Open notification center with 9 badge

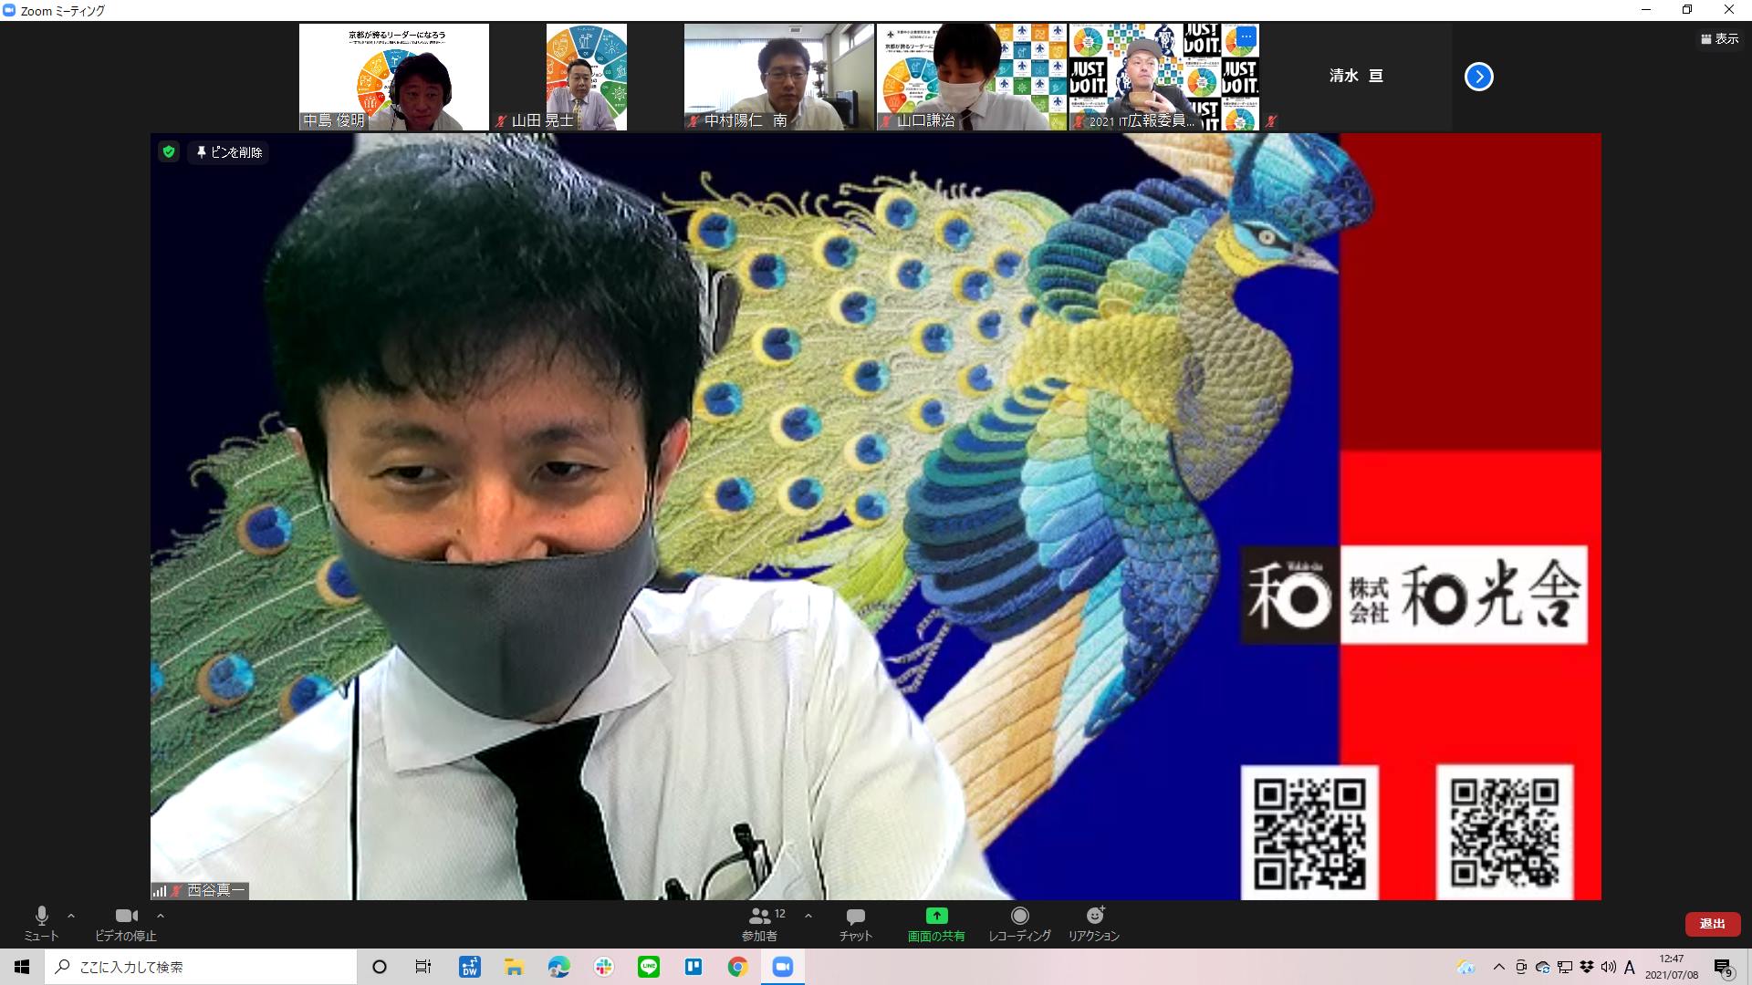[1723, 967]
